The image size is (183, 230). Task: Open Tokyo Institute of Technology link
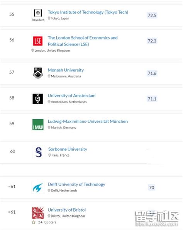click(88, 12)
